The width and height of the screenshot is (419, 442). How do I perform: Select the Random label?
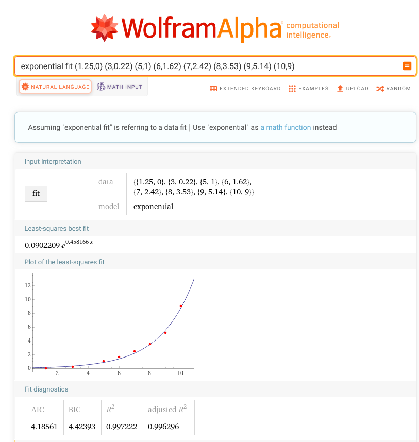tap(398, 89)
